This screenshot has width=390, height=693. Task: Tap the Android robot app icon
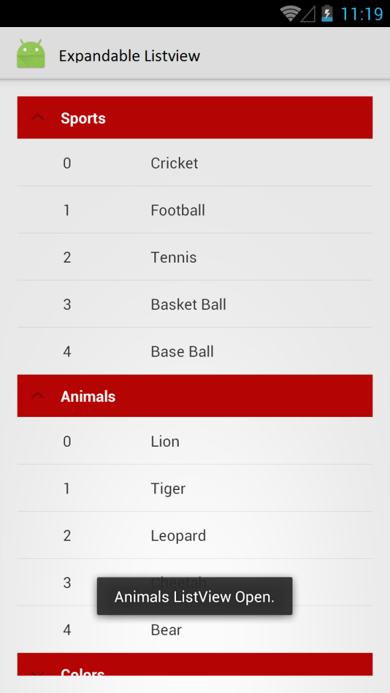30,54
